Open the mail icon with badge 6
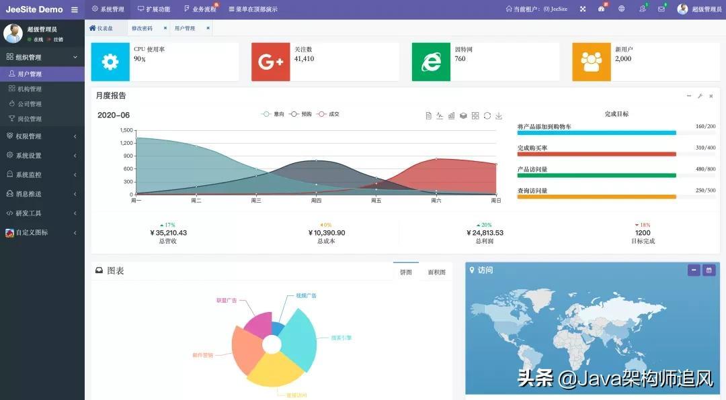The width and height of the screenshot is (726, 400). [661, 9]
